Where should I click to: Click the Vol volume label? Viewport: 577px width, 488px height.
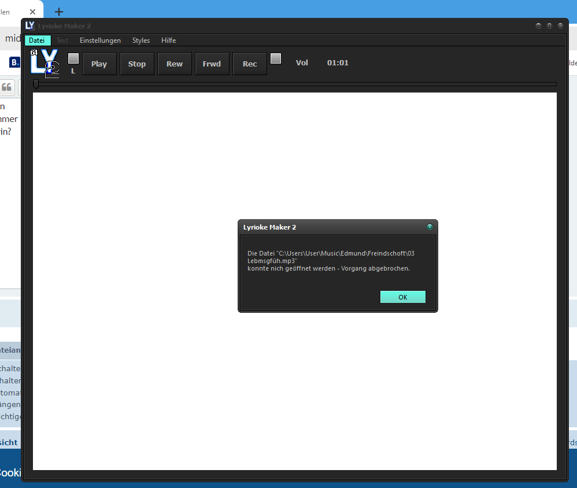tap(302, 63)
